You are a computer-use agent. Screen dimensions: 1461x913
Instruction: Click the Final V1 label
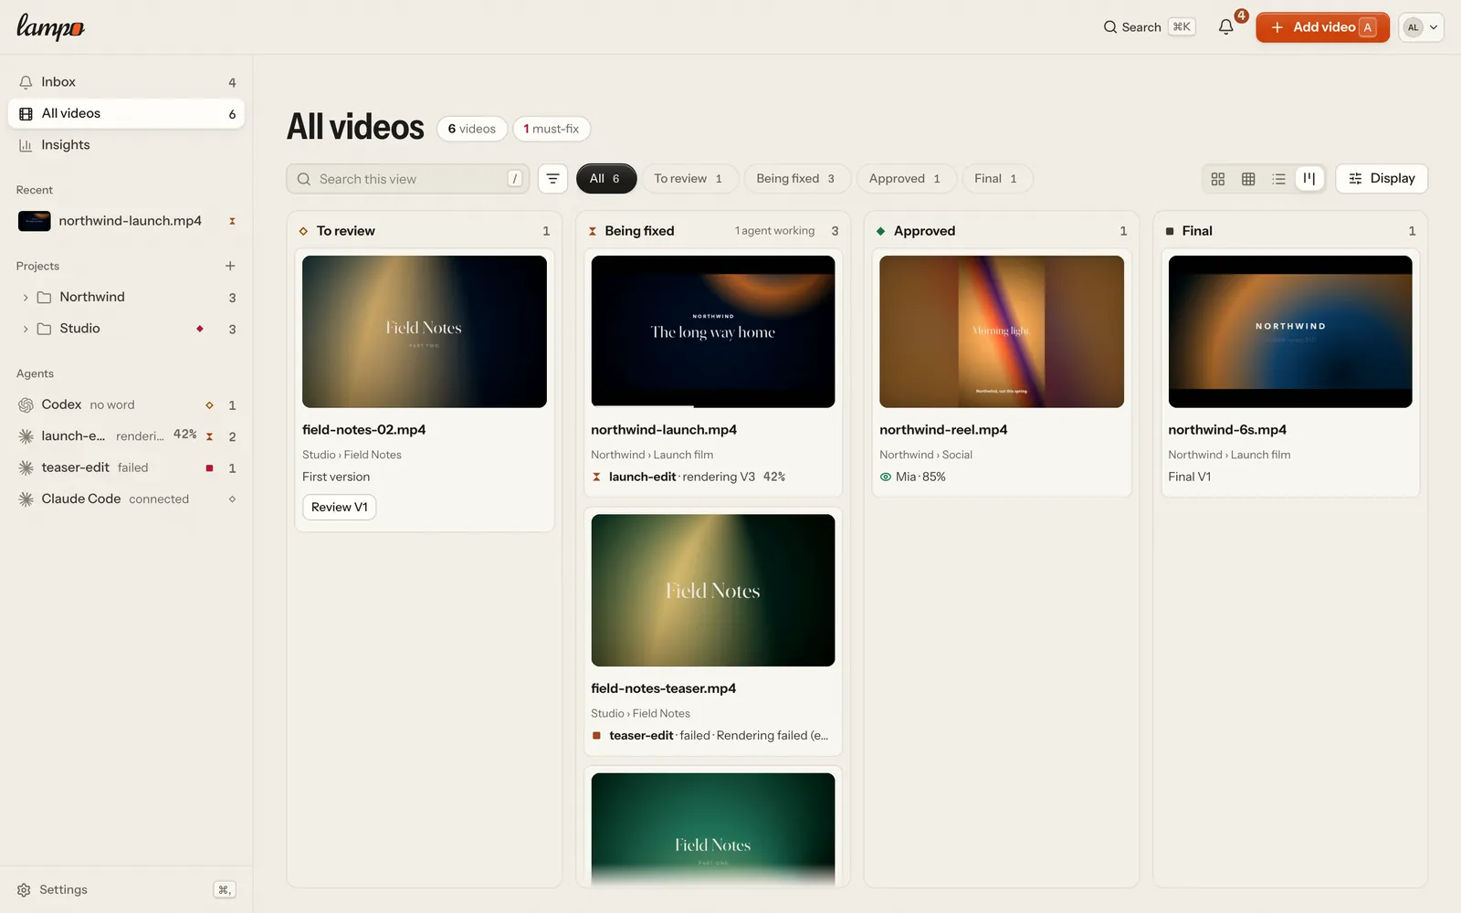tap(1190, 477)
